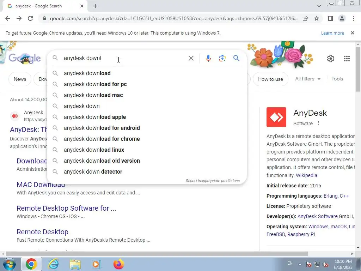Select suggestion 'anydesk download linux'
361x271 pixels.
coord(147,150)
